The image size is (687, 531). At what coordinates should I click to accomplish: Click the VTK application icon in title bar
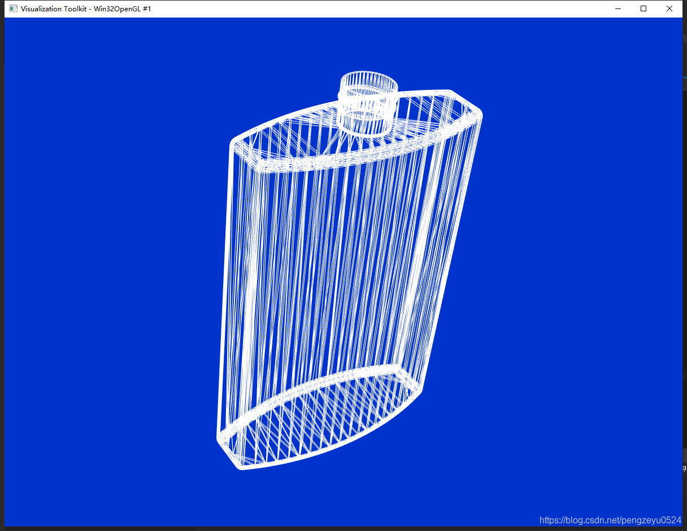pyautogui.click(x=12, y=8)
